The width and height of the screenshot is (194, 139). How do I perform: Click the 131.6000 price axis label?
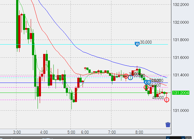point(181,58)
